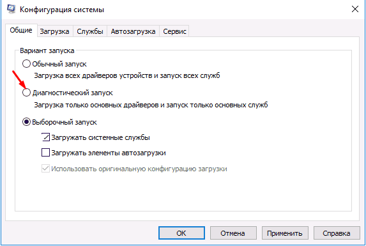Click the Конфигурация системы title text
Image resolution: width=366 pixels, height=246 pixels.
[x=62, y=10]
